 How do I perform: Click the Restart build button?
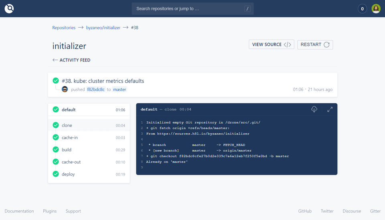coord(315,45)
